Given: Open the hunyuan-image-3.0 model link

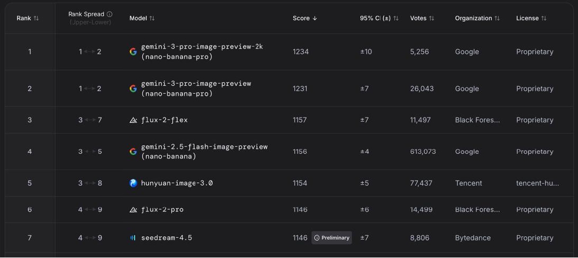Looking at the screenshot, I should (x=177, y=183).
